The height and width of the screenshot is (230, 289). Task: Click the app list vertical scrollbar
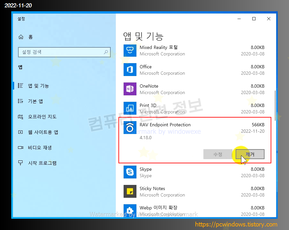[x=275, y=106]
